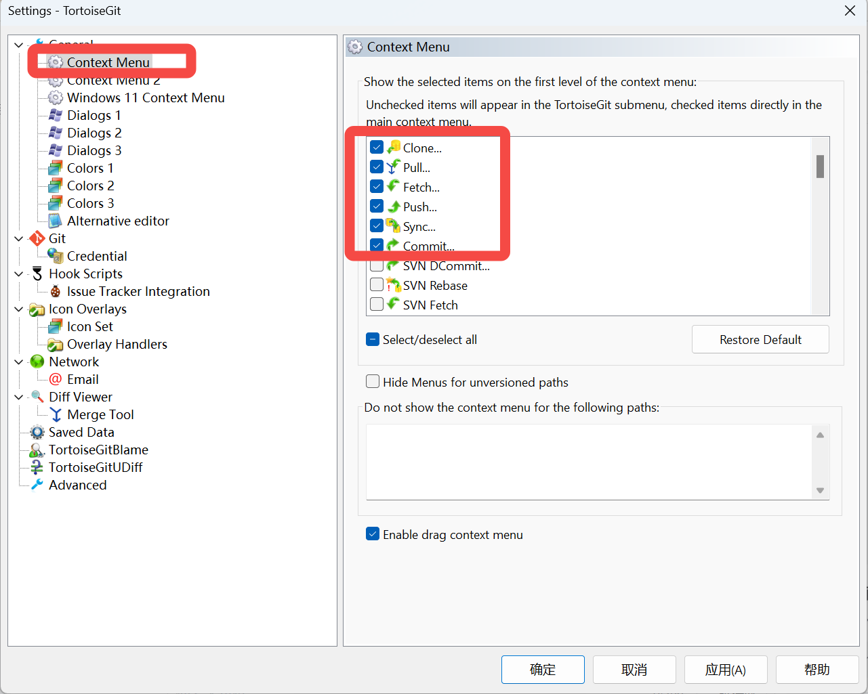Collapse the General tree node
Image resolution: width=868 pixels, height=694 pixels.
(19, 45)
